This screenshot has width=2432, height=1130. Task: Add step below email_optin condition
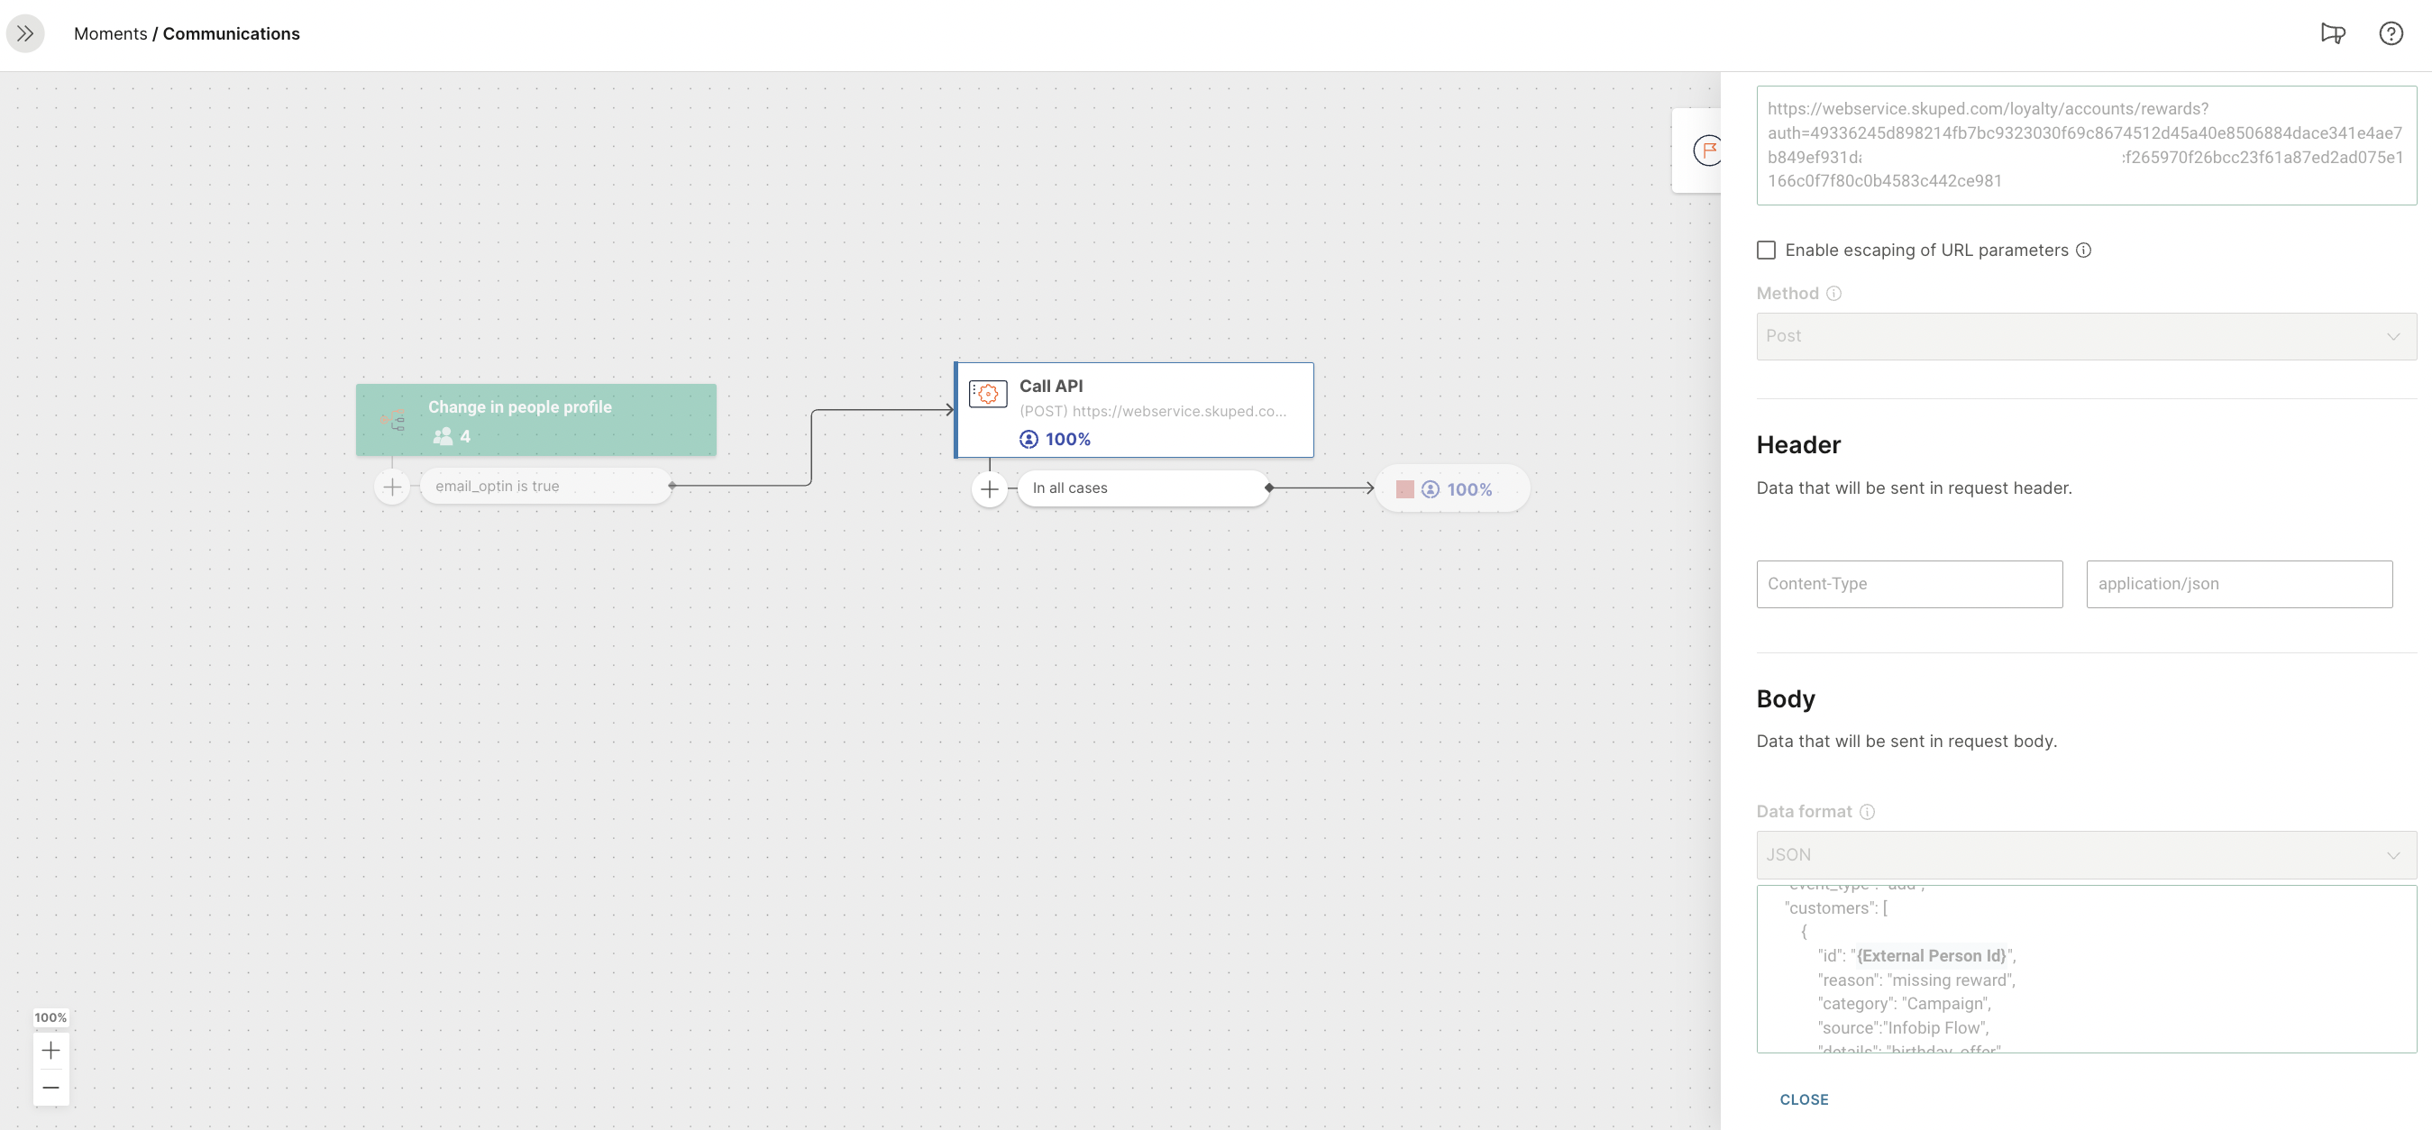click(x=393, y=488)
